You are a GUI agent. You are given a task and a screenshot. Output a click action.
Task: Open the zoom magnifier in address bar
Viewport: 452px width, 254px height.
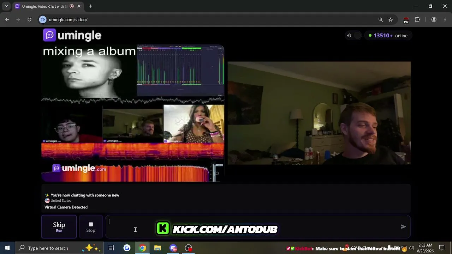pyautogui.click(x=380, y=20)
